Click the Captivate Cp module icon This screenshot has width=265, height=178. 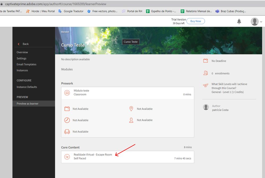(x=67, y=157)
